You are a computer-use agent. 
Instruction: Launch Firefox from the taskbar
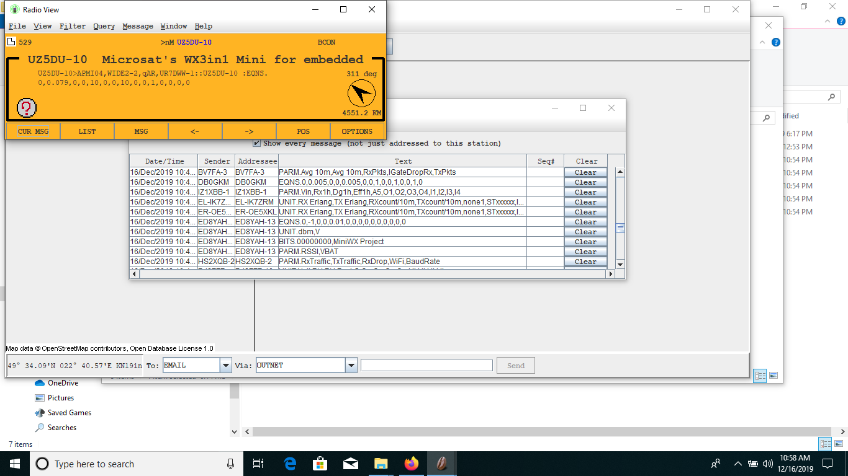coord(411,464)
